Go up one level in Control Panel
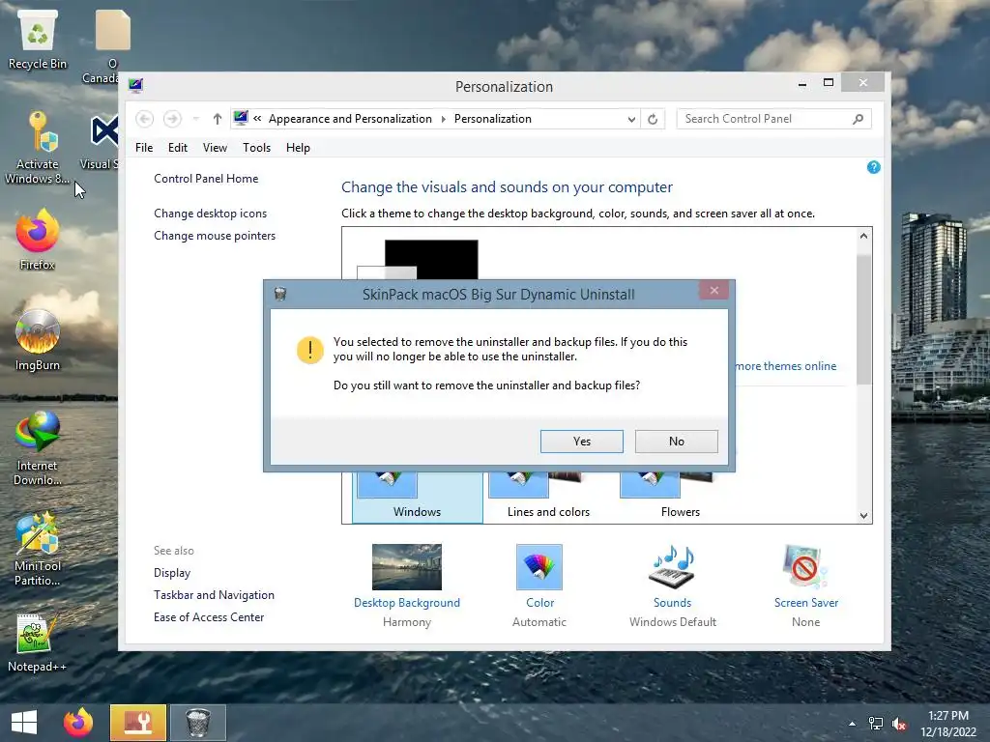Screen dimensions: 990x742 218,119
